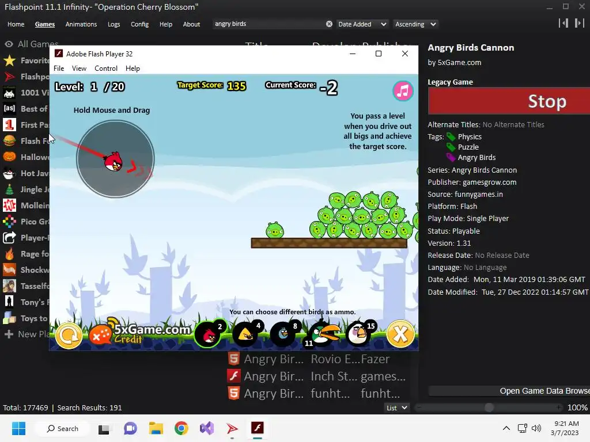The height and width of the screenshot is (442, 590).
Task: Open Hot Java coffee cup playlist icon
Action: pyautogui.click(x=9, y=173)
